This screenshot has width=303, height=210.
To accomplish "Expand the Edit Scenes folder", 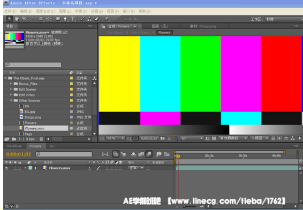I will (11, 89).
